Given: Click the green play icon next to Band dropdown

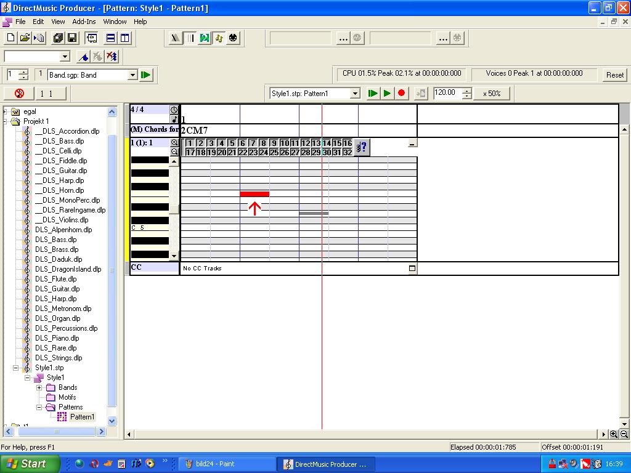Looking at the screenshot, I should pos(146,75).
